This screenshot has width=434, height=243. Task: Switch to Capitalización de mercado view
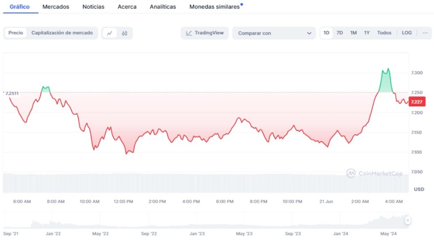click(62, 33)
